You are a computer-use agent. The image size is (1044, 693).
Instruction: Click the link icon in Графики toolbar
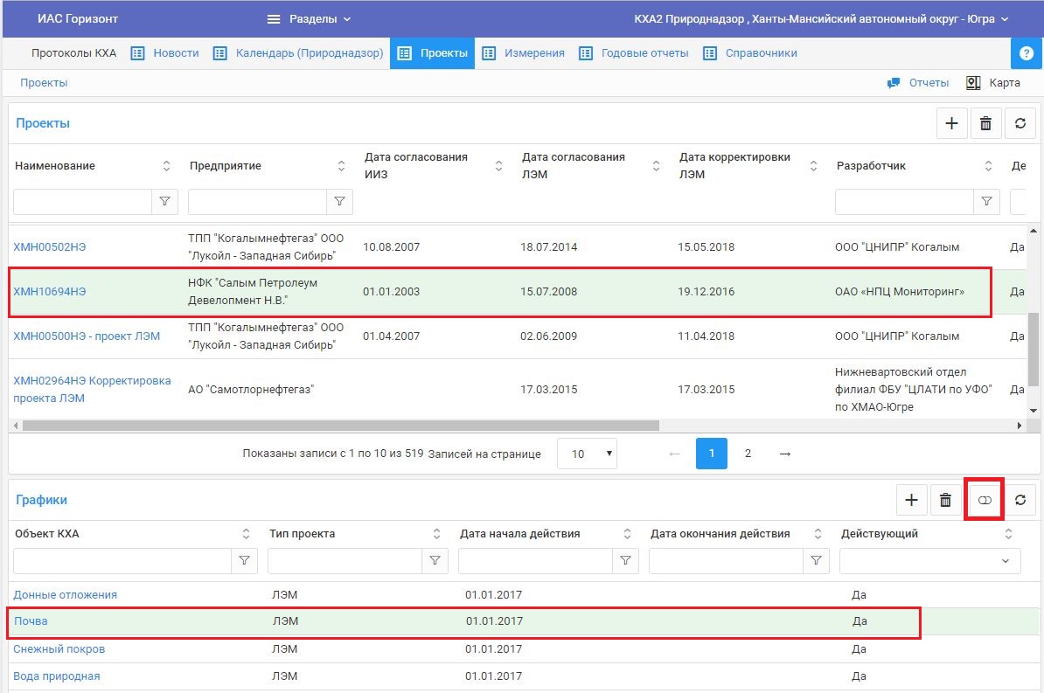click(x=985, y=500)
